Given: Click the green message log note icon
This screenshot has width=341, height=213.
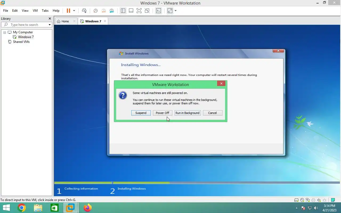Looking at the screenshot, I should [333, 200].
